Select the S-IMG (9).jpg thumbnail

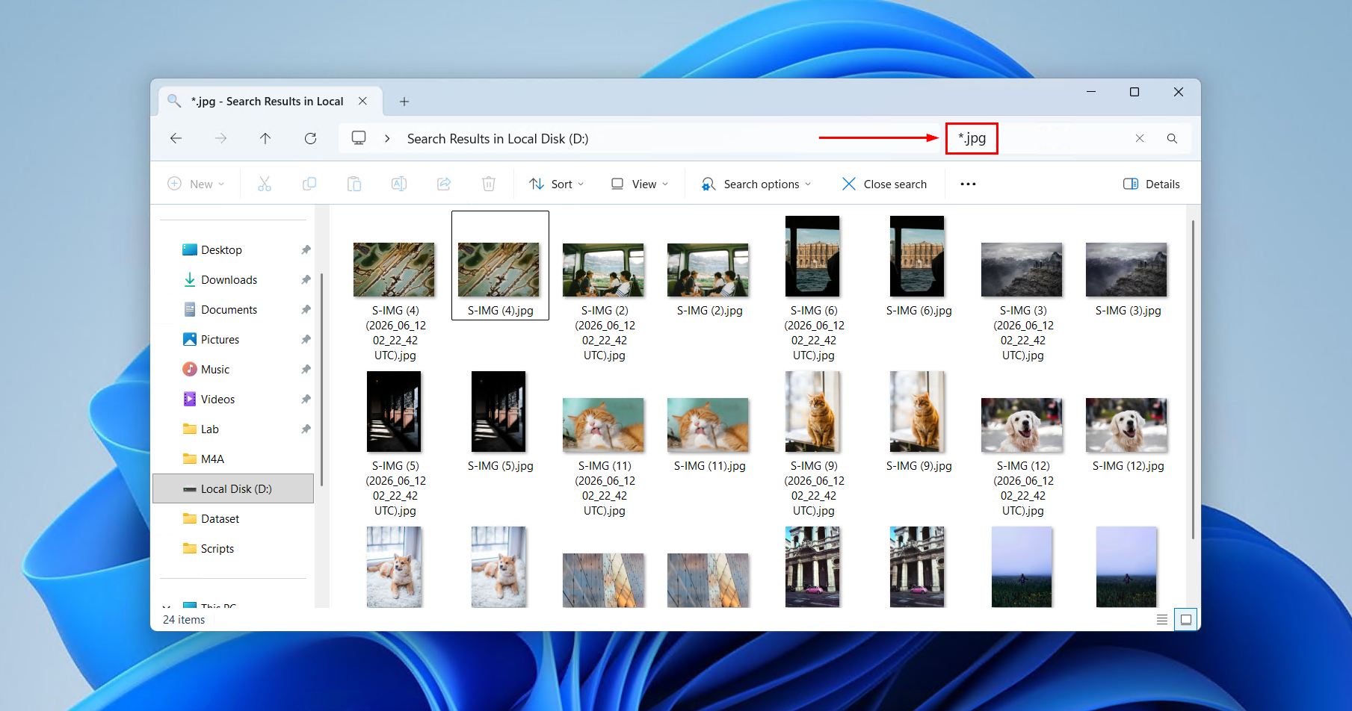coord(919,421)
